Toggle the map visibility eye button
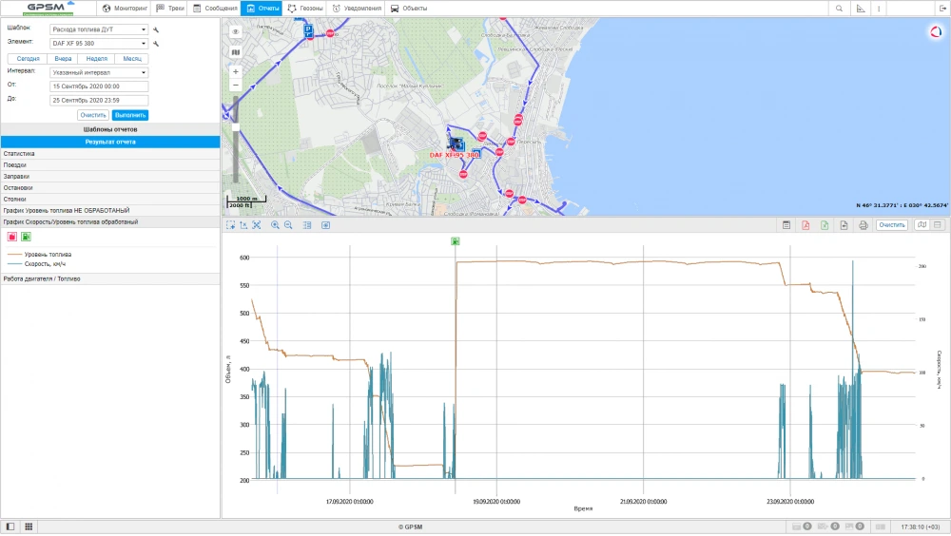 pyautogui.click(x=236, y=31)
